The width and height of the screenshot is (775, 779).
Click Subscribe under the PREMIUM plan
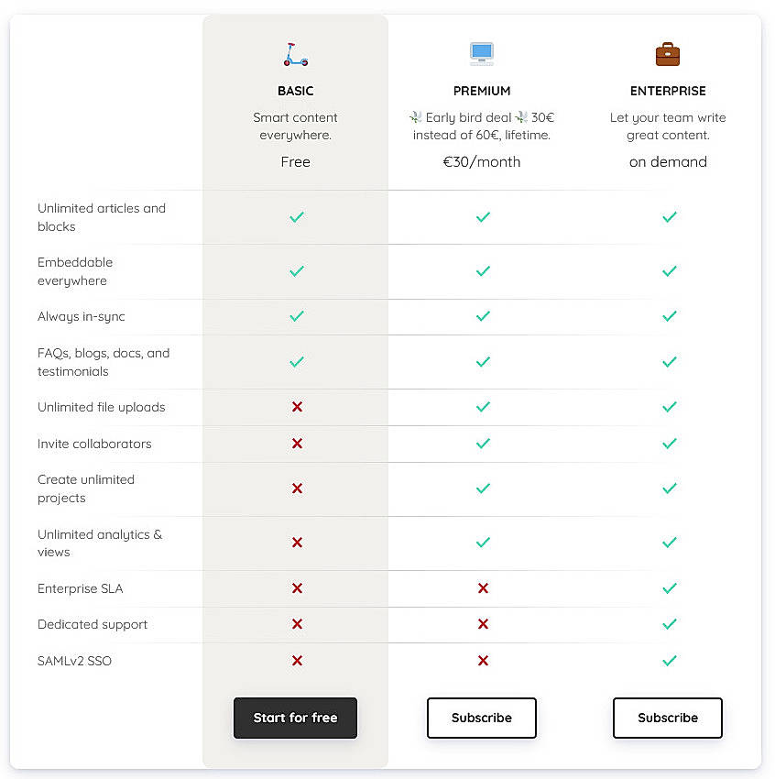(x=482, y=718)
